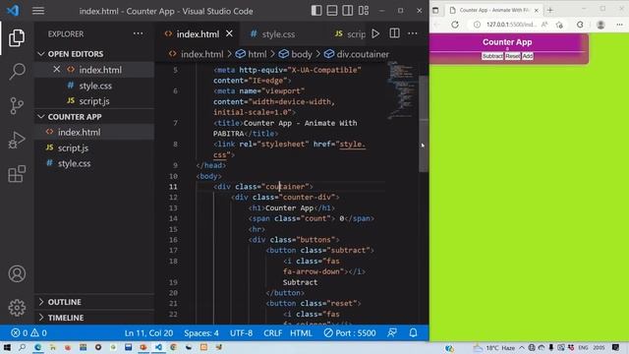Open the Search view in activity bar
The height and width of the screenshot is (354, 629).
[17, 72]
